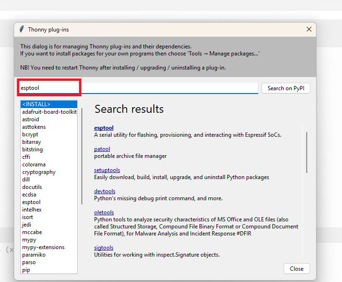Image resolution: width=342 pixels, height=282 pixels.
Task: Select mypy in the package list
Action: (x=49, y=240)
